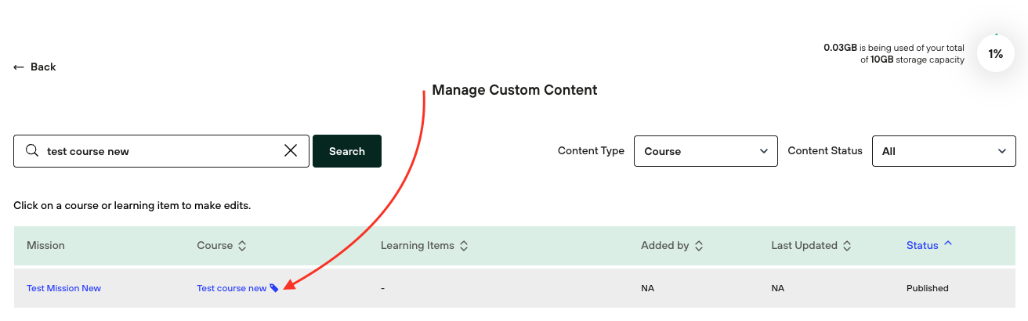The height and width of the screenshot is (321, 1028).
Task: Sort by Learning Items sort icon
Action: (464, 246)
